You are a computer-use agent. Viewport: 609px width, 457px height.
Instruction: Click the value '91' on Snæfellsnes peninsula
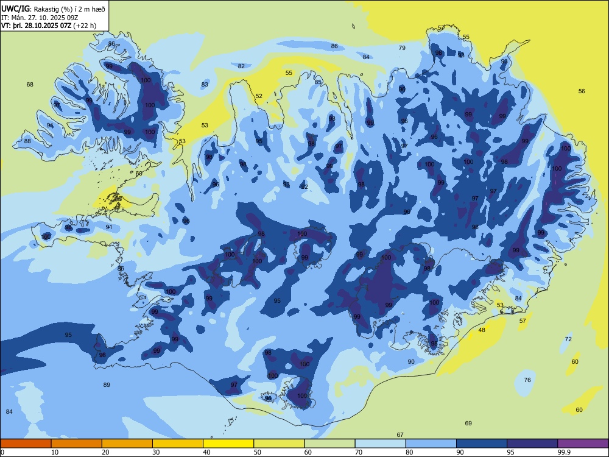tap(109, 227)
